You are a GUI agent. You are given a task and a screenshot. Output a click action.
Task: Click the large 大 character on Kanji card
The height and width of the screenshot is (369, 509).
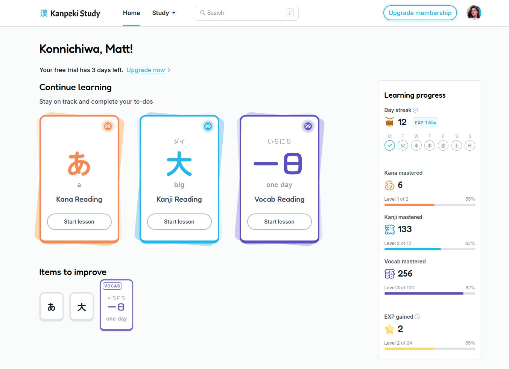pyautogui.click(x=179, y=164)
